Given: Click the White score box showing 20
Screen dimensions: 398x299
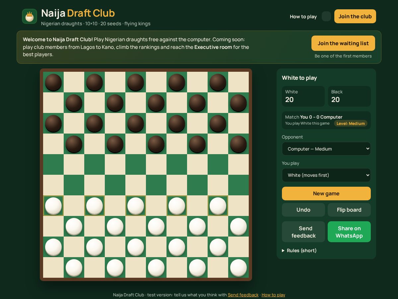Looking at the screenshot, I should (x=303, y=96).
